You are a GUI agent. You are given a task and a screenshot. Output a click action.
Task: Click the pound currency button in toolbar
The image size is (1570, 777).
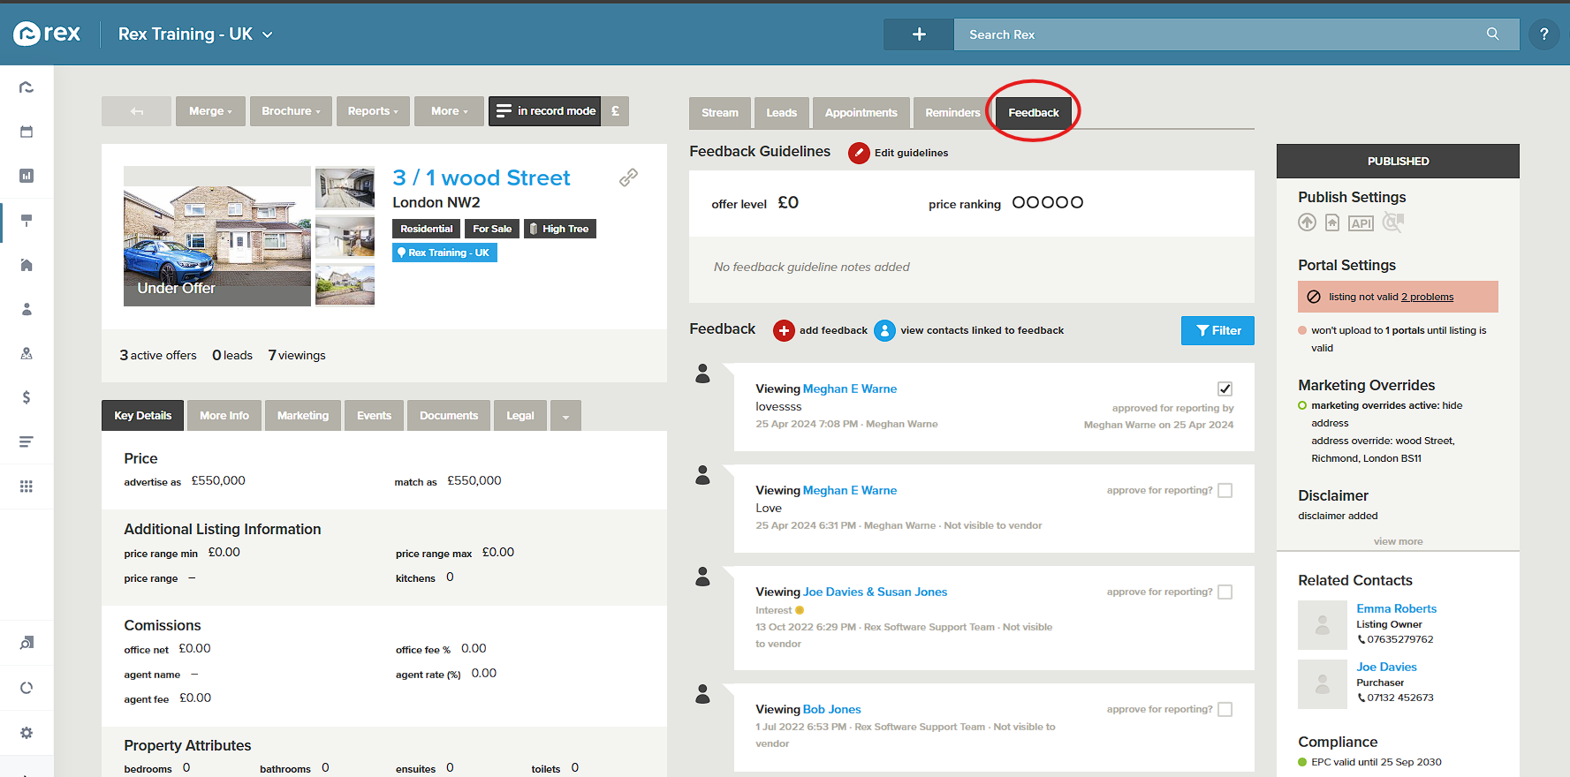(x=615, y=111)
